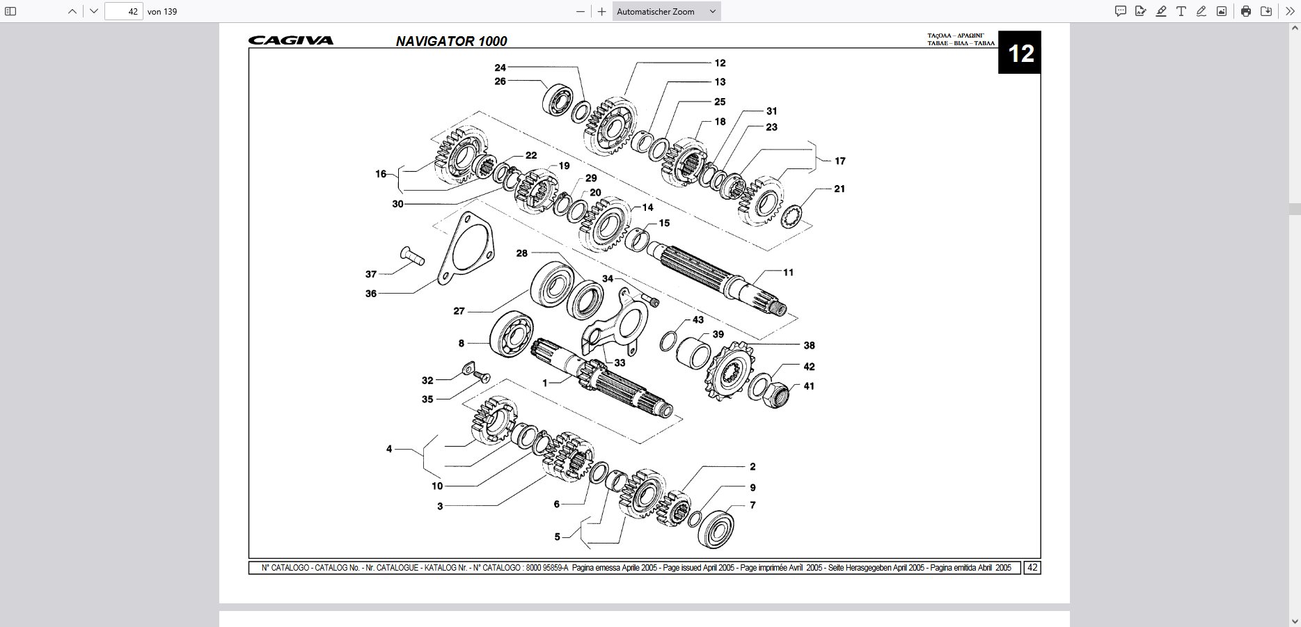This screenshot has width=1301, height=627.
Task: Go to the next page
Action: pyautogui.click(x=94, y=11)
